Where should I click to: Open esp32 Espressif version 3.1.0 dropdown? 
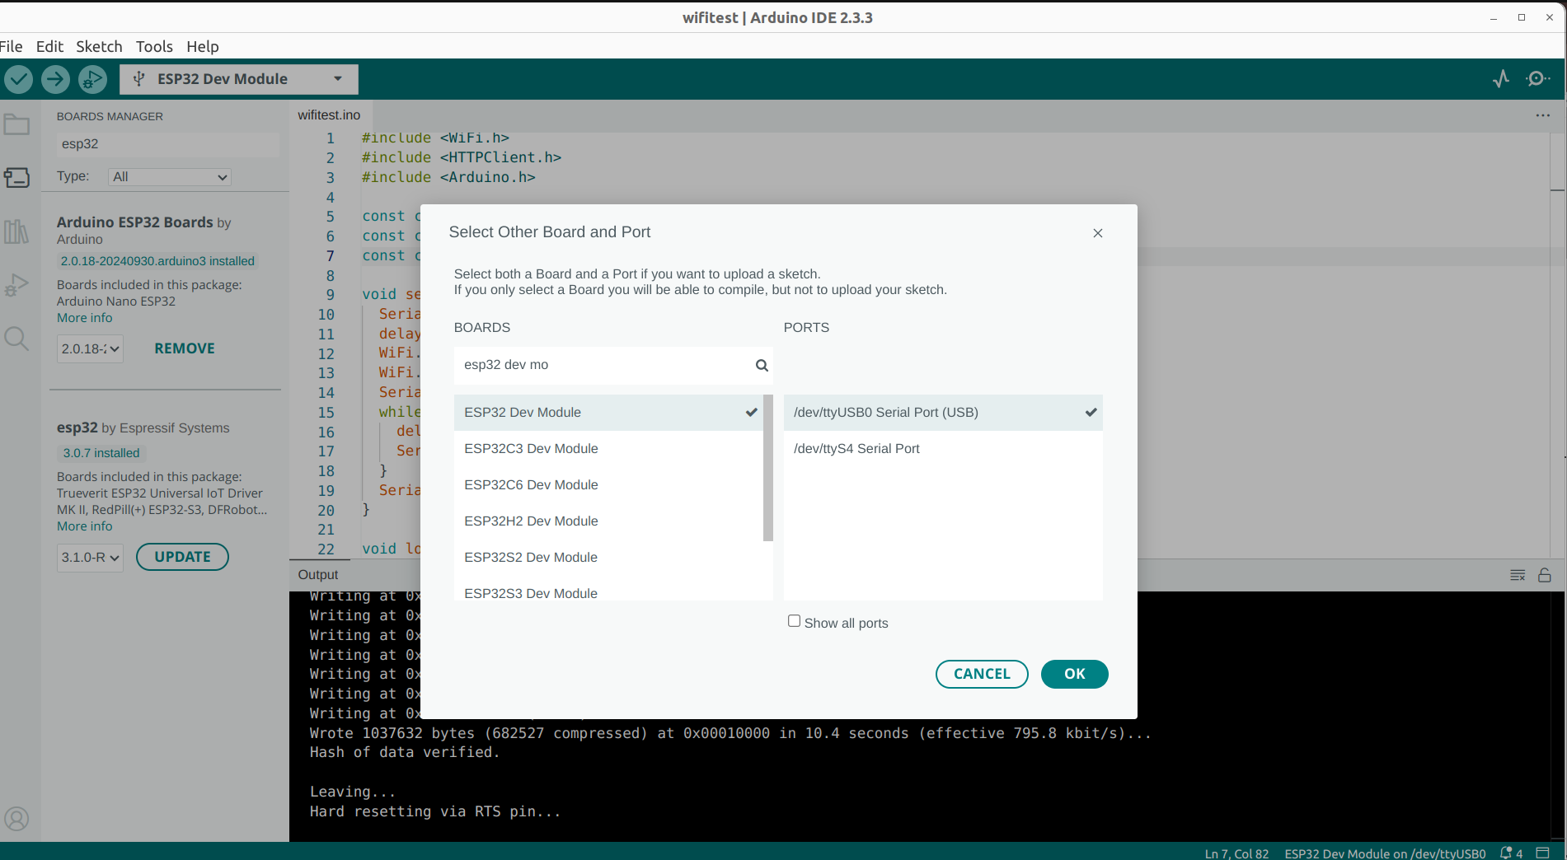tap(90, 558)
